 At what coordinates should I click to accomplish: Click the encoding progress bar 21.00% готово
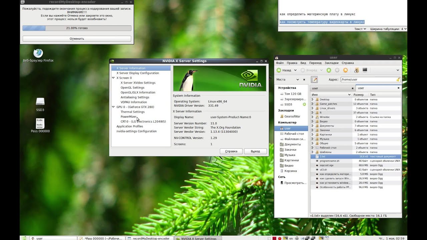pyautogui.click(x=77, y=28)
